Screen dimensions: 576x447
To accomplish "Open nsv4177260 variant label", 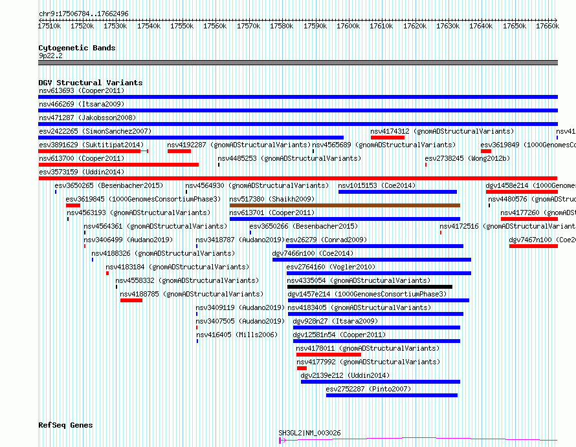I will 538,213.
